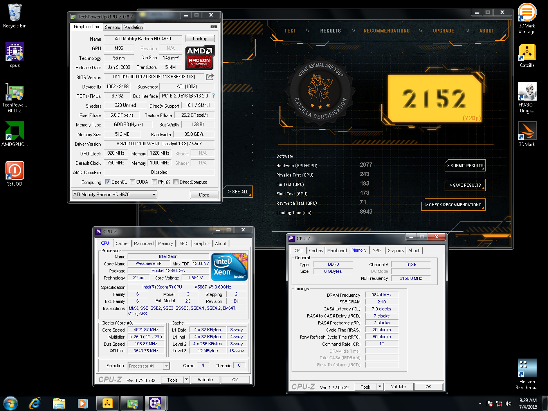Switch to the Sensors tab in GPU-Z
The height and width of the screenshot is (411, 548).
point(112,27)
